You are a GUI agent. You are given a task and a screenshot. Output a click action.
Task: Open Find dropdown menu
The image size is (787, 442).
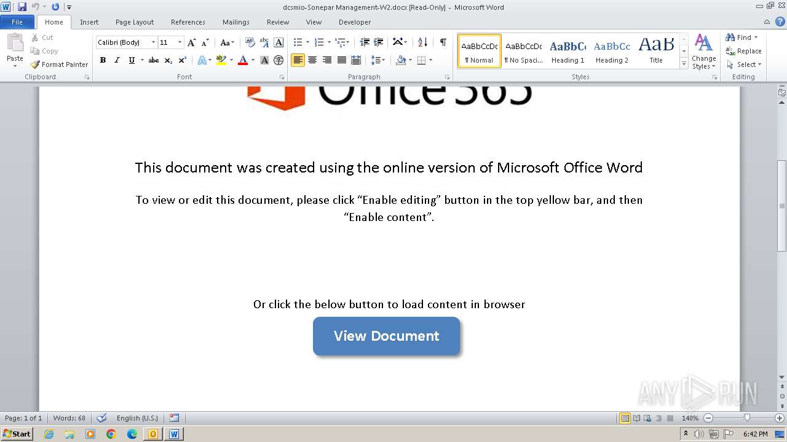pyautogui.click(x=742, y=37)
